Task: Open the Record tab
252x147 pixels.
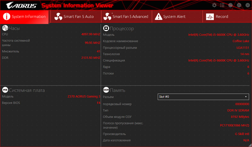Action: point(227,17)
